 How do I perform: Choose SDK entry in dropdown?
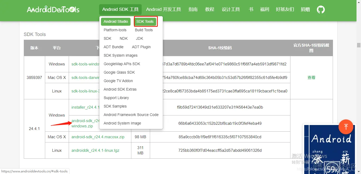[x=108, y=38]
